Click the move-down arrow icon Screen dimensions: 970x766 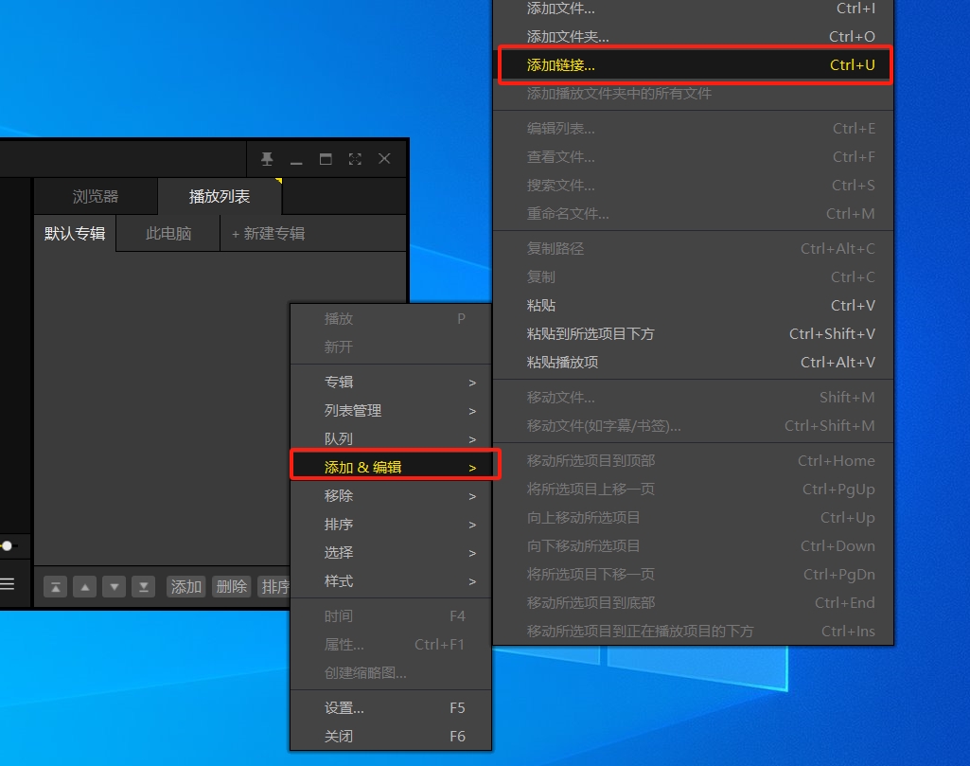(114, 586)
